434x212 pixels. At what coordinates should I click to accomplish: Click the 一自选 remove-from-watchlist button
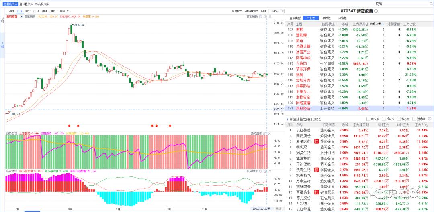(x=274, y=11)
